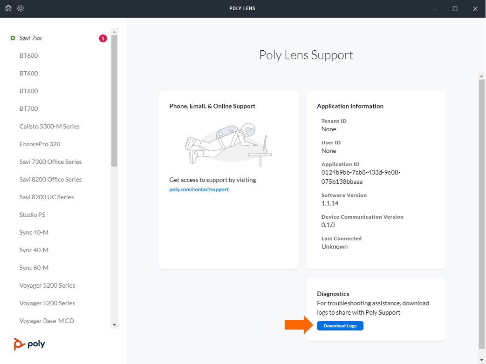Open the Studio P5 device entry
Viewport: 486px width, 364px height.
[33, 215]
